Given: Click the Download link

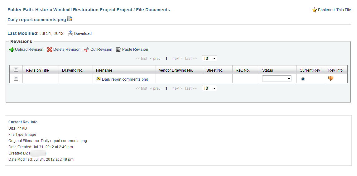Looking at the screenshot, I should (83, 34).
